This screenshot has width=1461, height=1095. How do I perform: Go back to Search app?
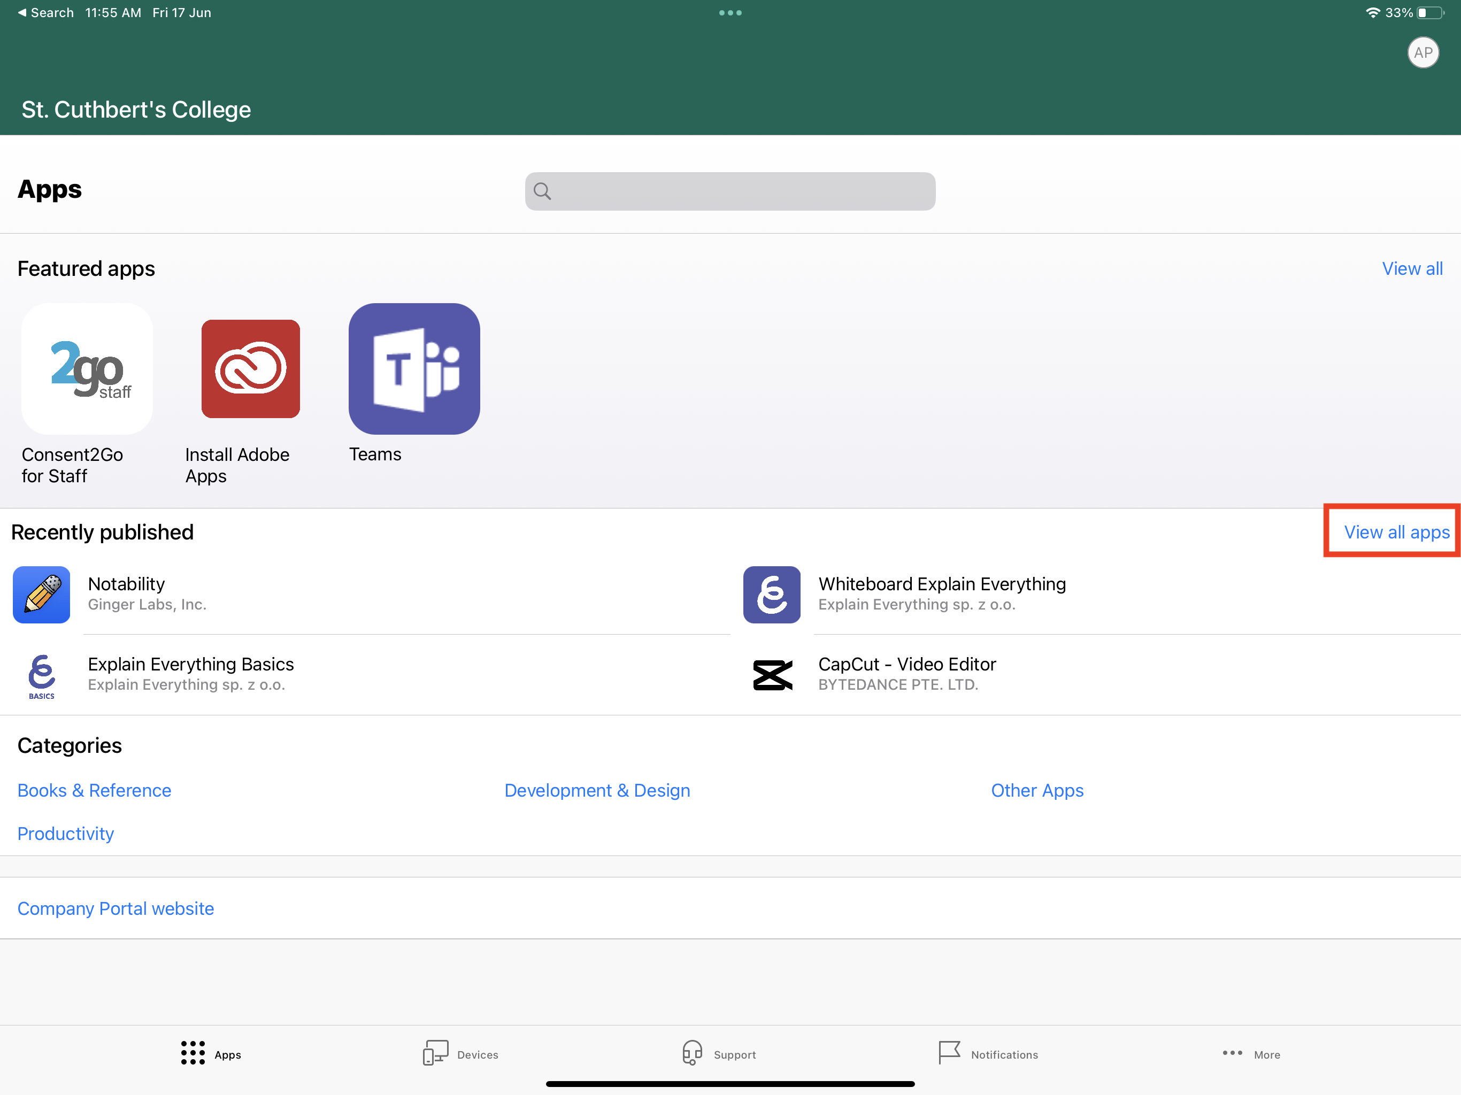(45, 12)
